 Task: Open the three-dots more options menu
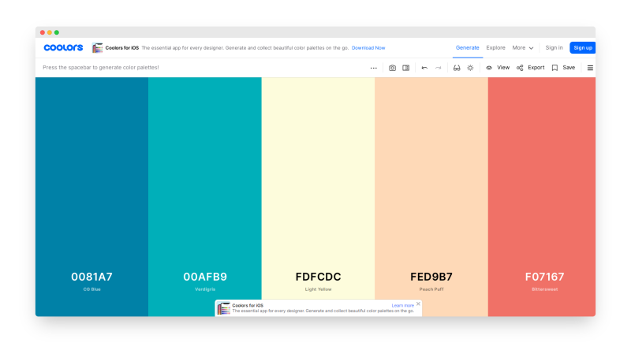[x=374, y=68]
